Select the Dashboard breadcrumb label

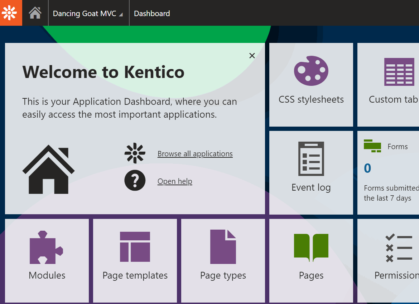coord(152,13)
